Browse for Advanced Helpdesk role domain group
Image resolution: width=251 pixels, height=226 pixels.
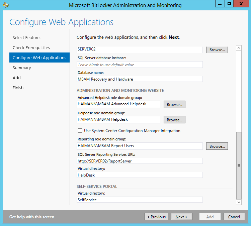(174, 104)
